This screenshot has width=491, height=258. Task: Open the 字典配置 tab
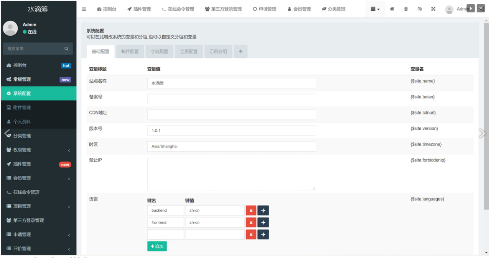[159, 51]
